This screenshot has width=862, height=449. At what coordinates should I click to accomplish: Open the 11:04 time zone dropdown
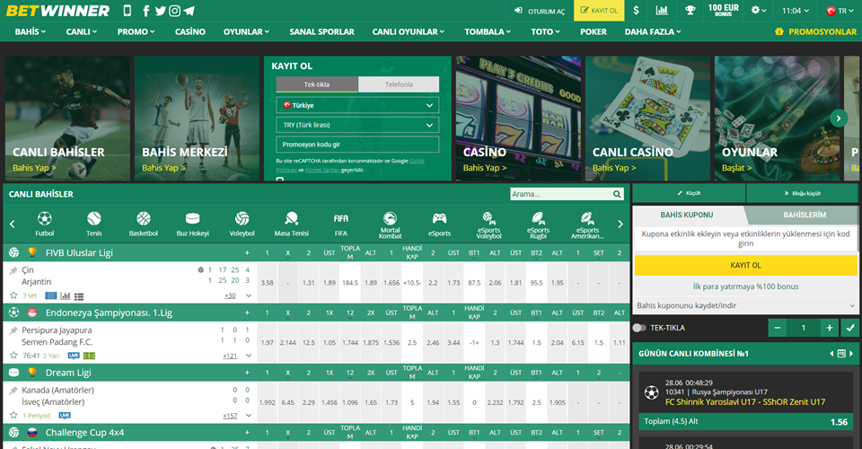(x=795, y=11)
